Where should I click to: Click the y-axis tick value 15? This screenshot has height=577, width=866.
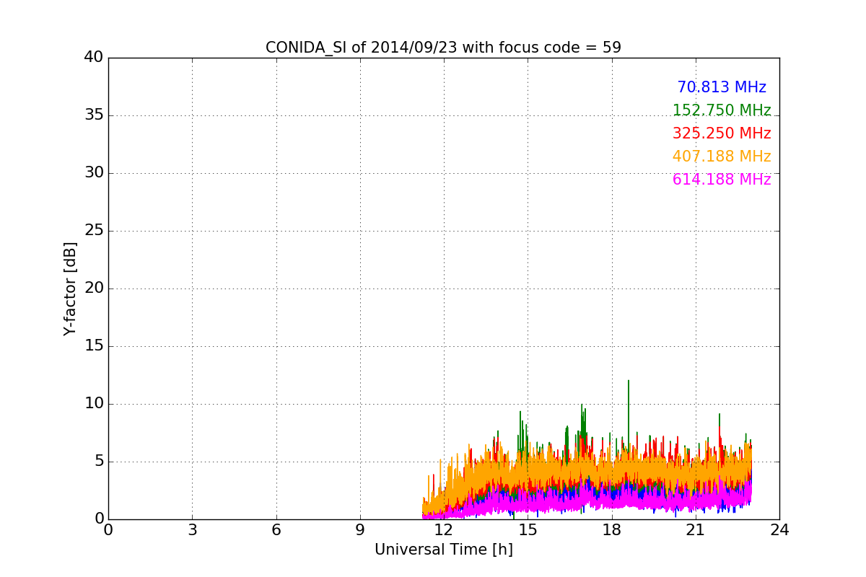pyautogui.click(x=94, y=346)
